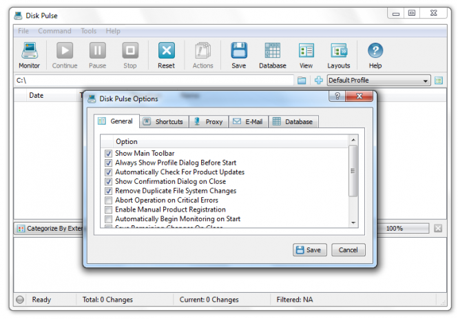Switch to the E-Mail tab

pyautogui.click(x=249, y=121)
